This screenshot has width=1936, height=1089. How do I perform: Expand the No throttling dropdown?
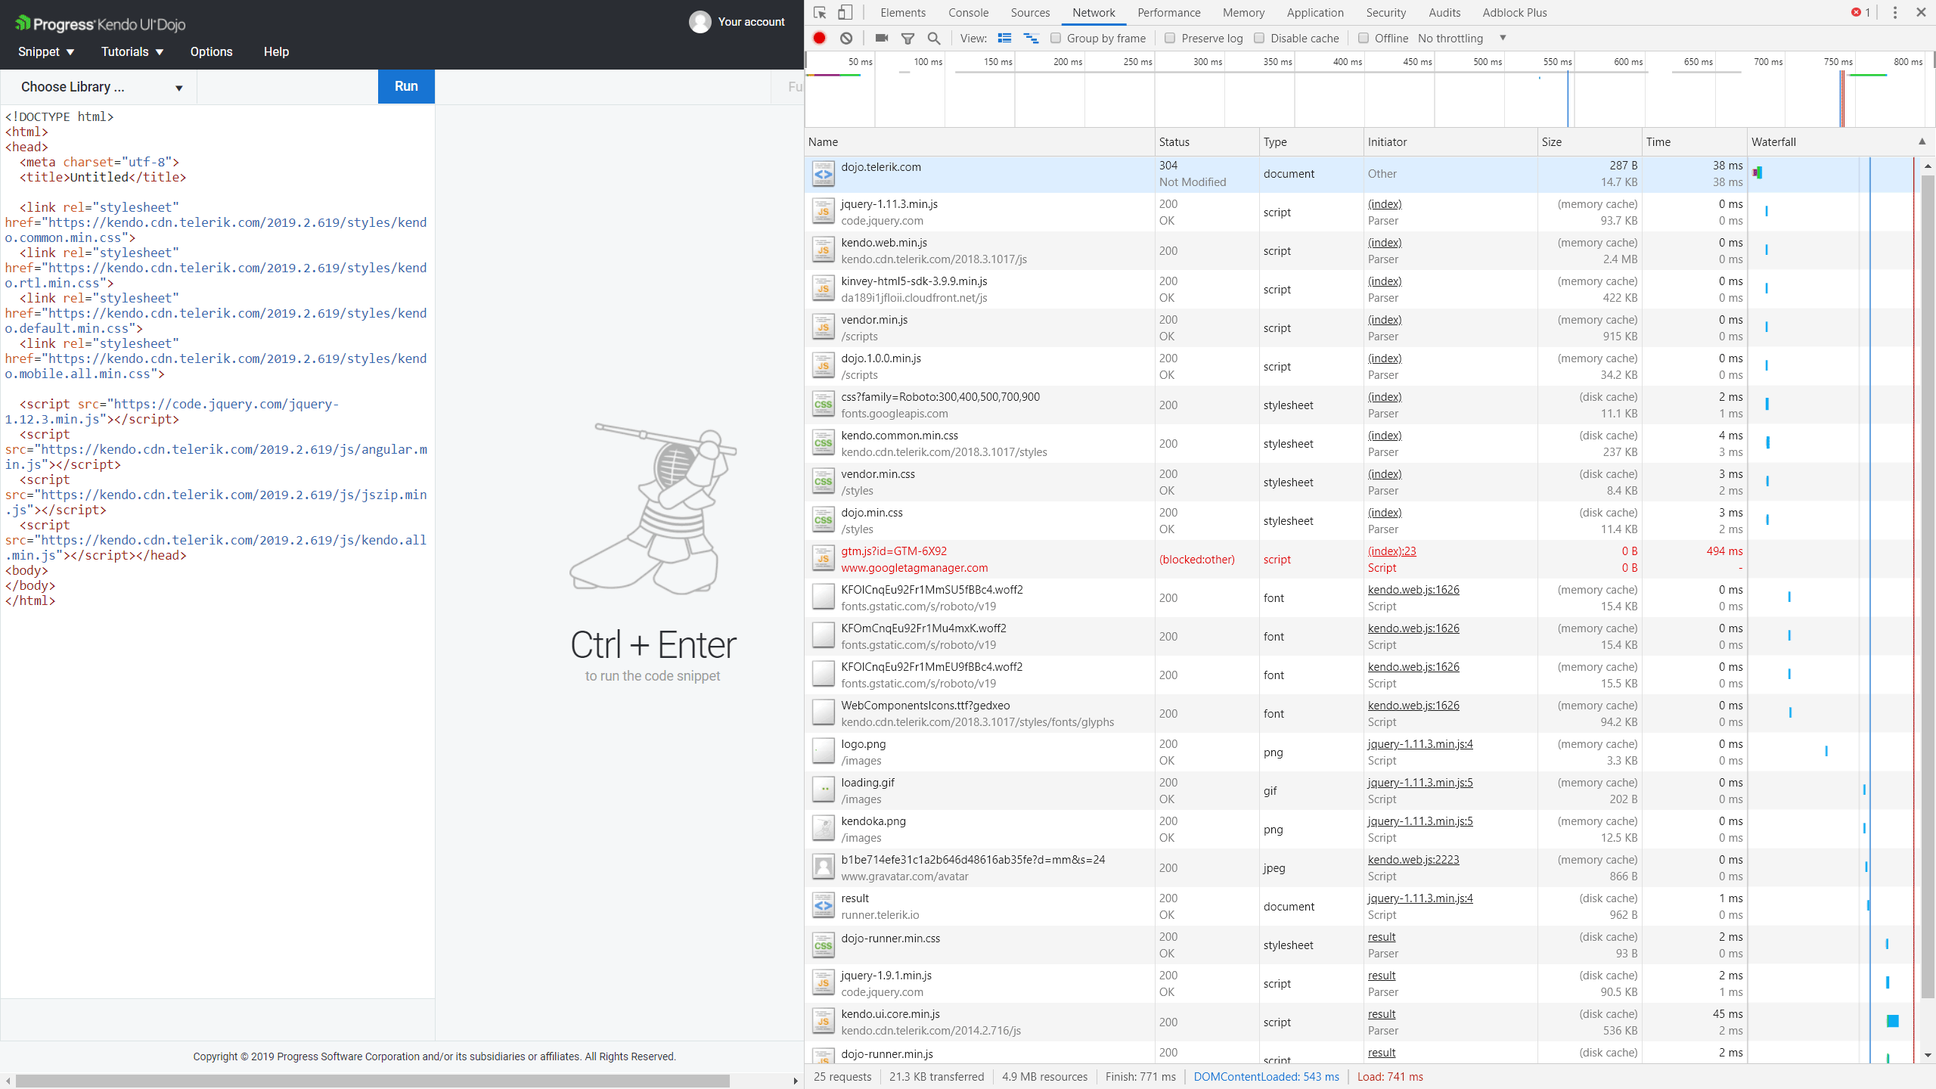coord(1462,38)
